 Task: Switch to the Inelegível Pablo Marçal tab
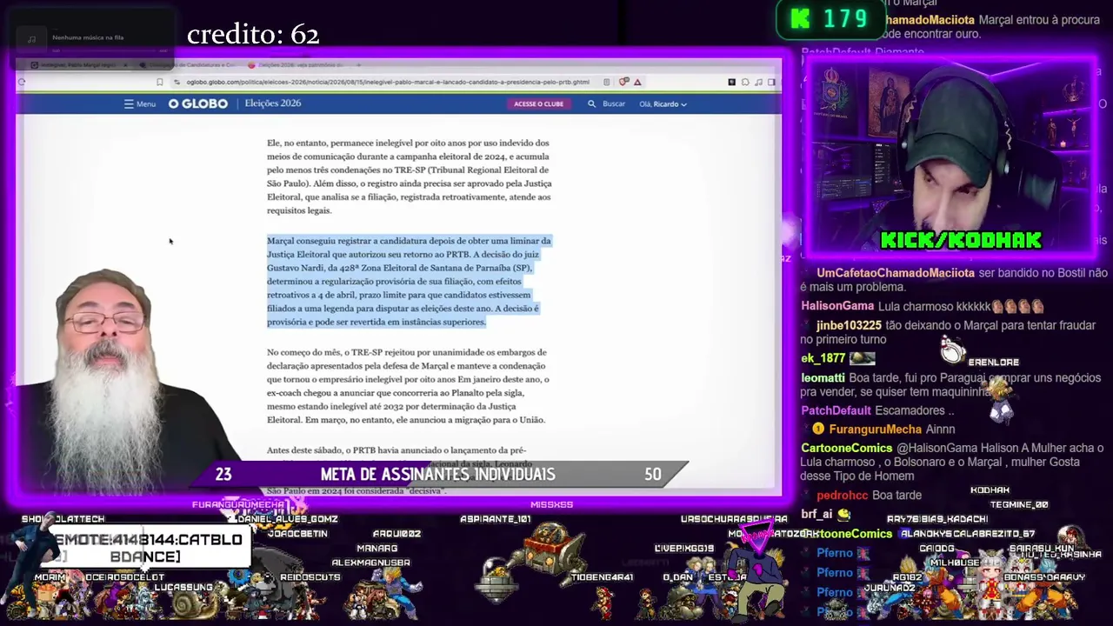[x=78, y=64]
